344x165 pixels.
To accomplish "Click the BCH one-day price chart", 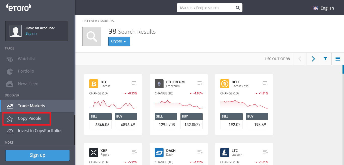I will (244, 104).
